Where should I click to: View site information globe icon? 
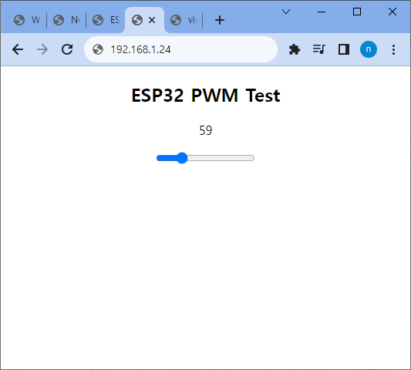(98, 49)
